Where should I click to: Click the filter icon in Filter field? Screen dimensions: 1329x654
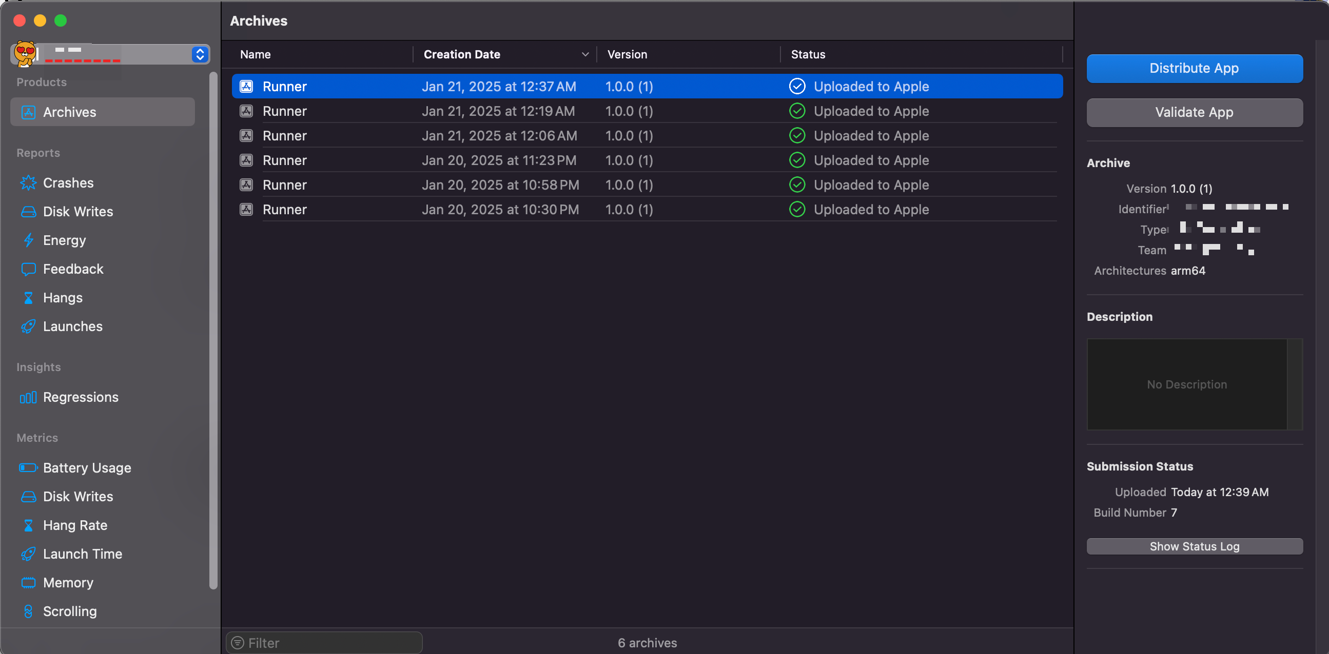pyautogui.click(x=237, y=643)
